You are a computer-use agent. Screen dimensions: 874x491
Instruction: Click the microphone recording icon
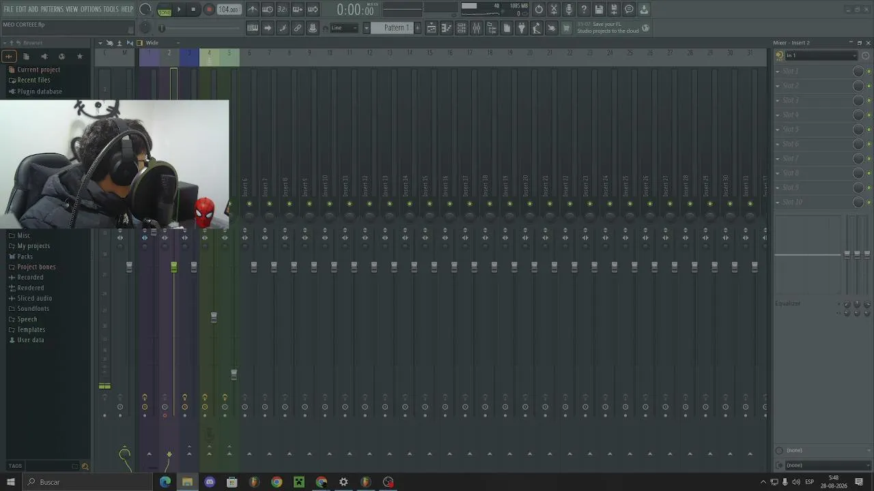pos(569,10)
